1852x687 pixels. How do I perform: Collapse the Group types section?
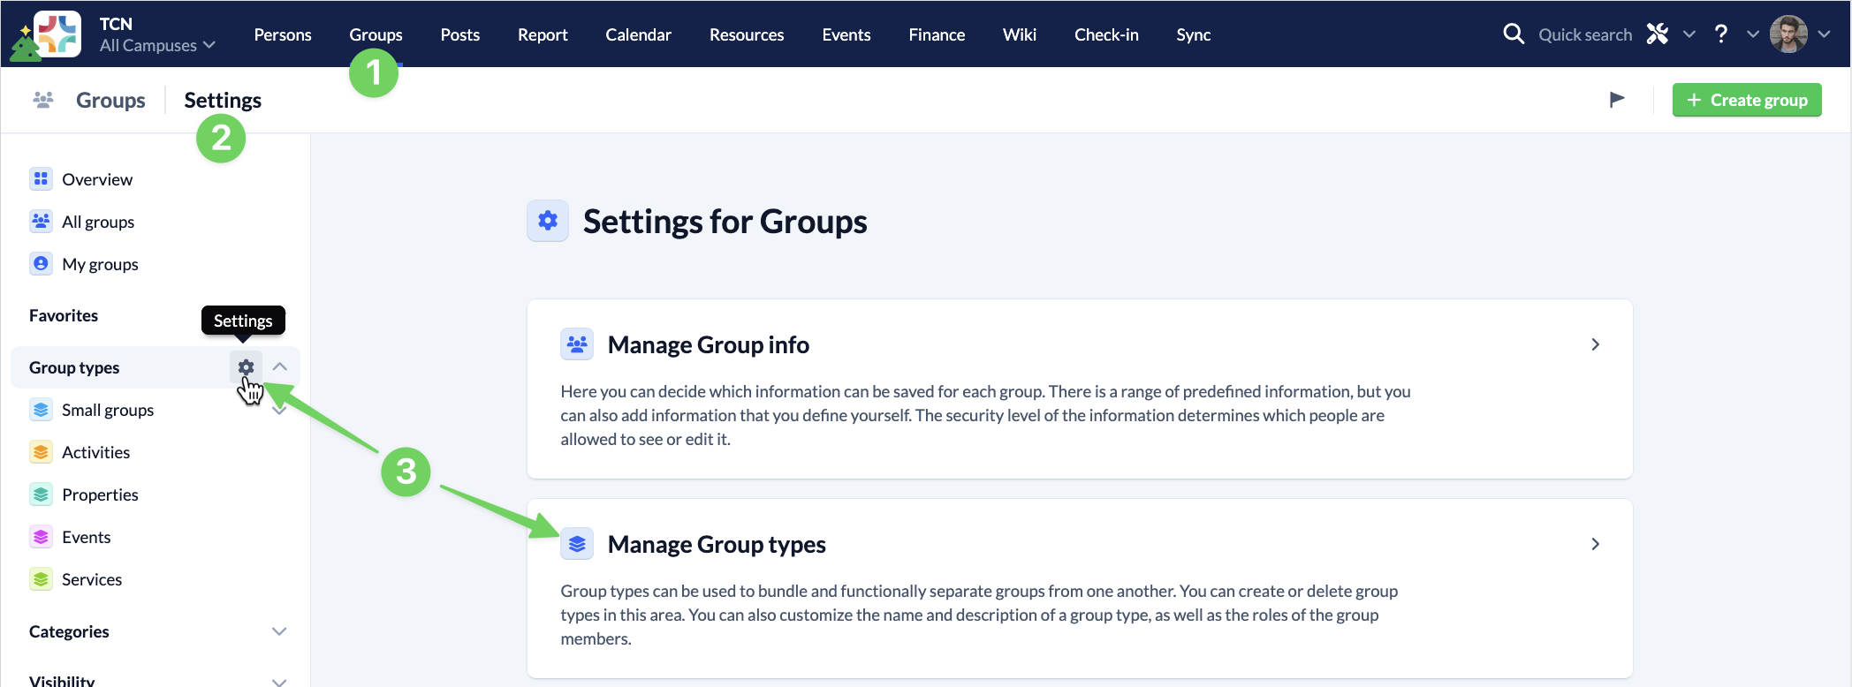tap(280, 366)
